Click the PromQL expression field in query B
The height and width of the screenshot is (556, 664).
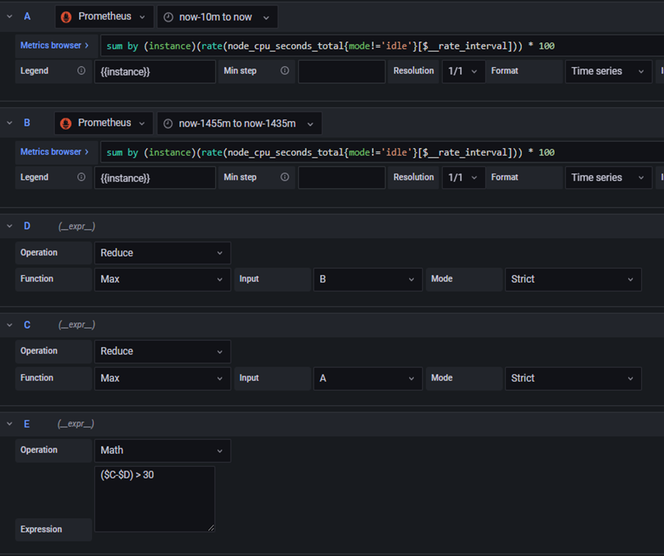click(x=382, y=152)
